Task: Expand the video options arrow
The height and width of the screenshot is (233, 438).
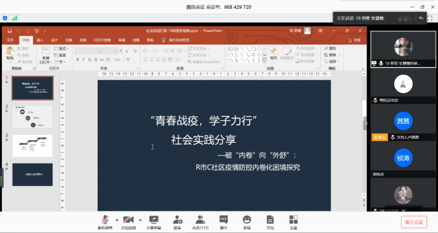Action: (140, 220)
